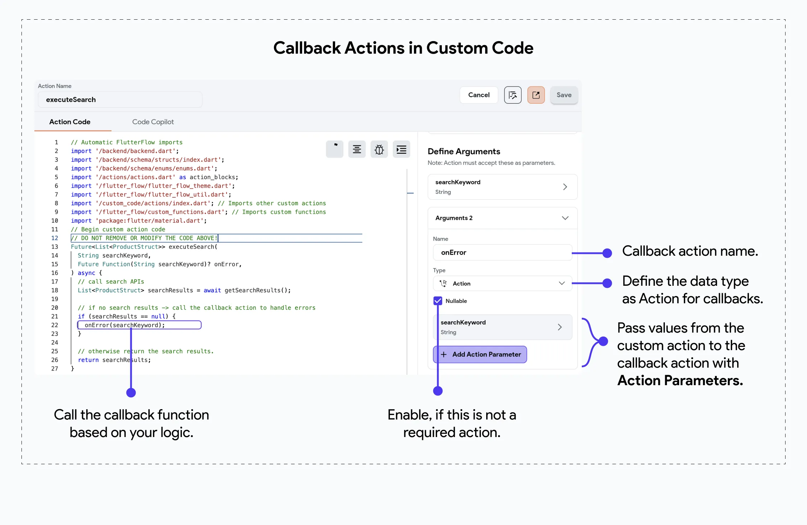Click import line for 'package:flutter/material.dart'
807x525 pixels.
(x=139, y=221)
